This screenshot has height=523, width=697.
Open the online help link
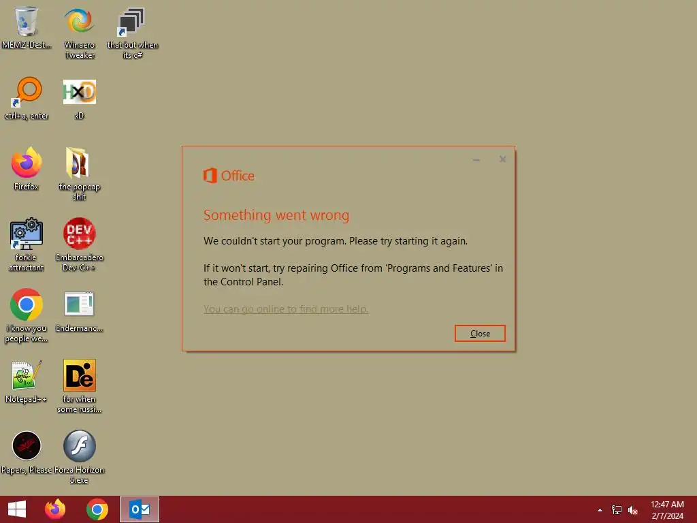point(286,308)
